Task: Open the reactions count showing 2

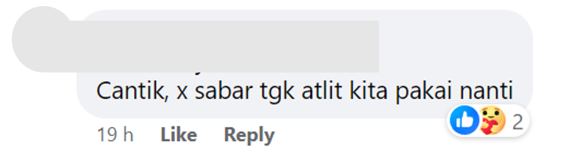Action: tap(517, 122)
